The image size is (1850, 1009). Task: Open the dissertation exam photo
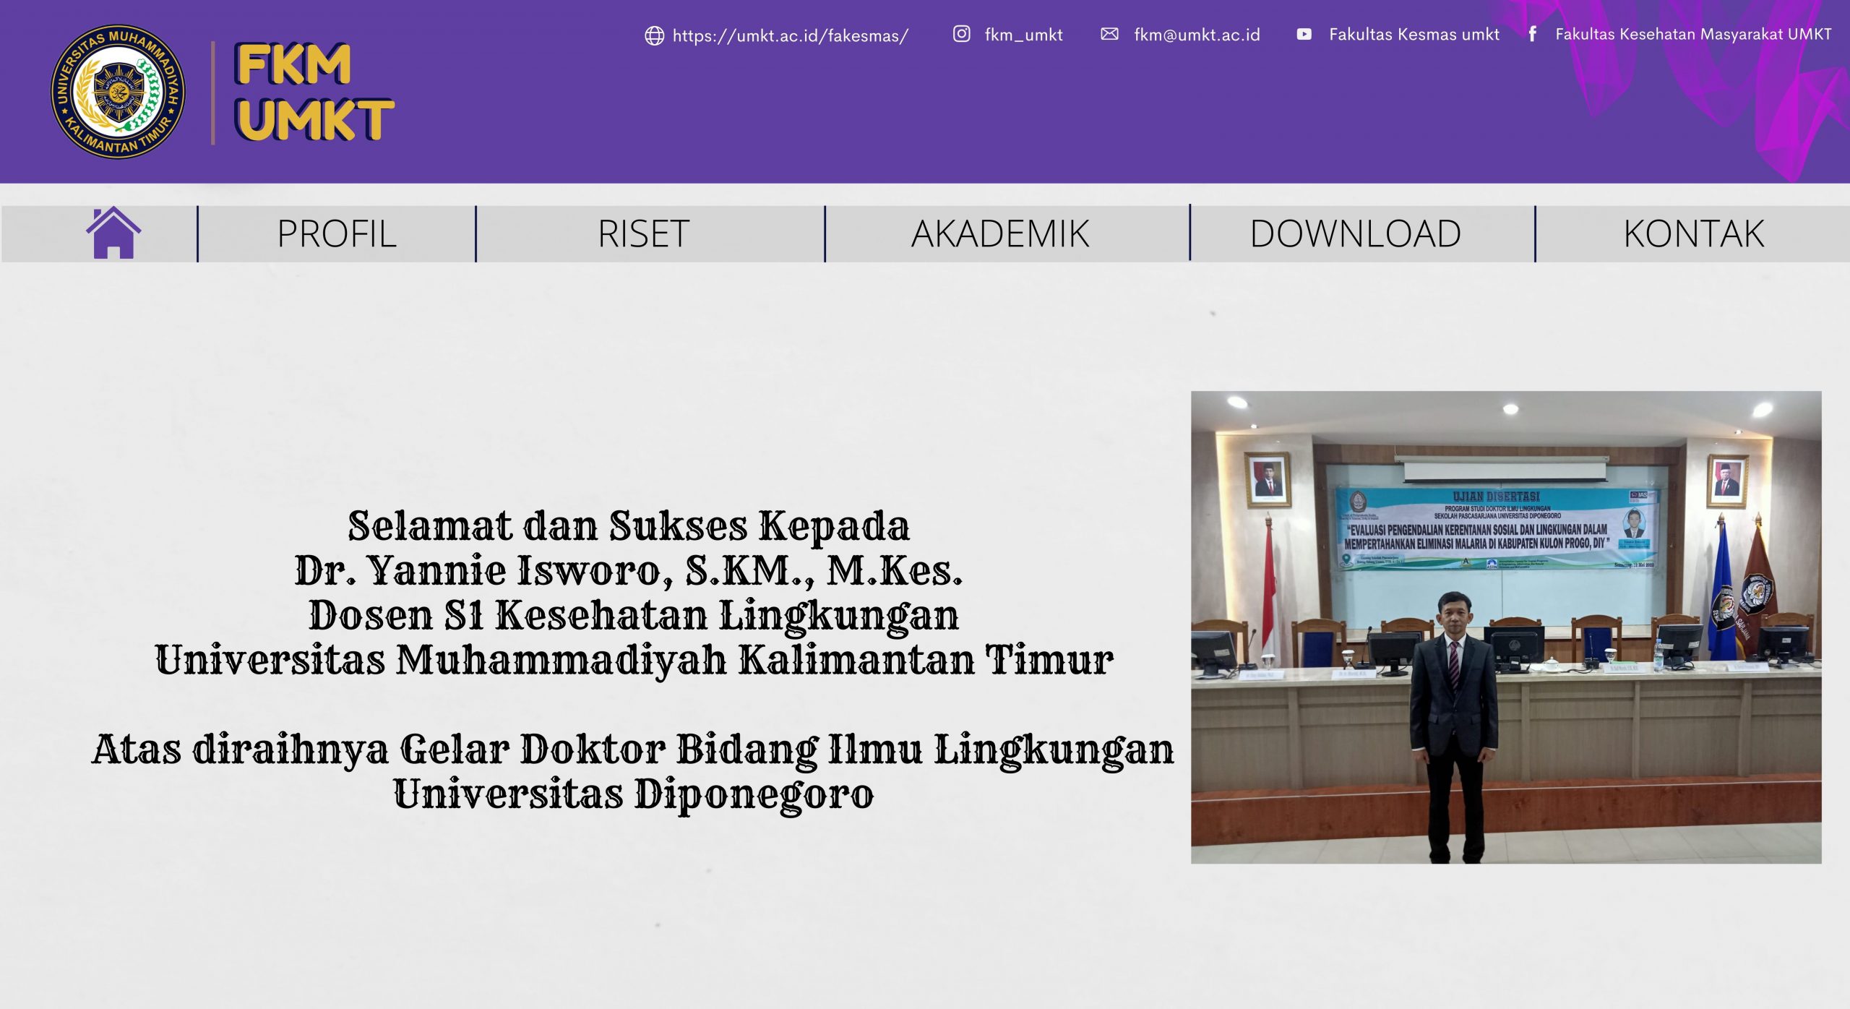1506,627
